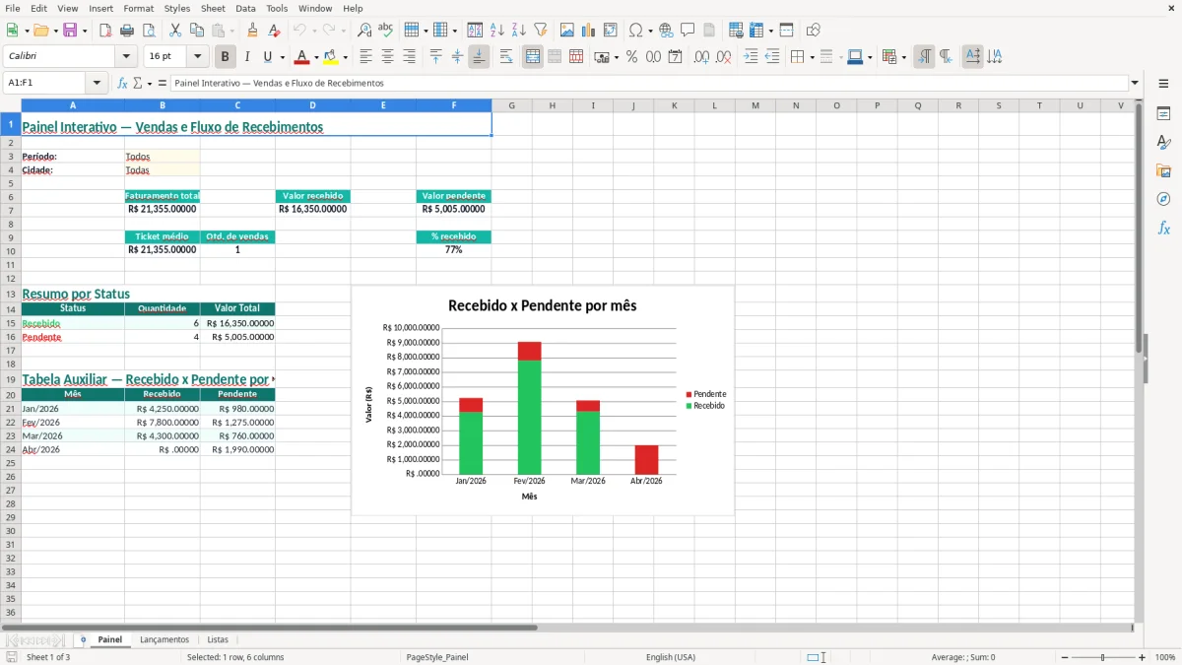This screenshot has width=1182, height=665.
Task: Toggle Underline formatting
Action: point(267,57)
